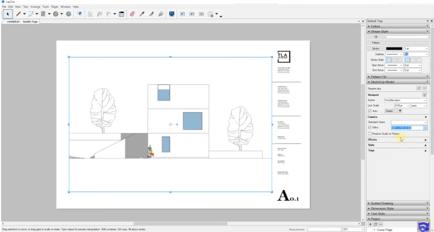This screenshot has height=232, width=434.
Task: Enable Preserve Scale on Resize
Action: pyautogui.click(x=370, y=134)
